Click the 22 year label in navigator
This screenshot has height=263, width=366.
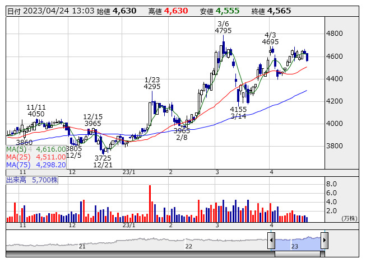point(189,246)
